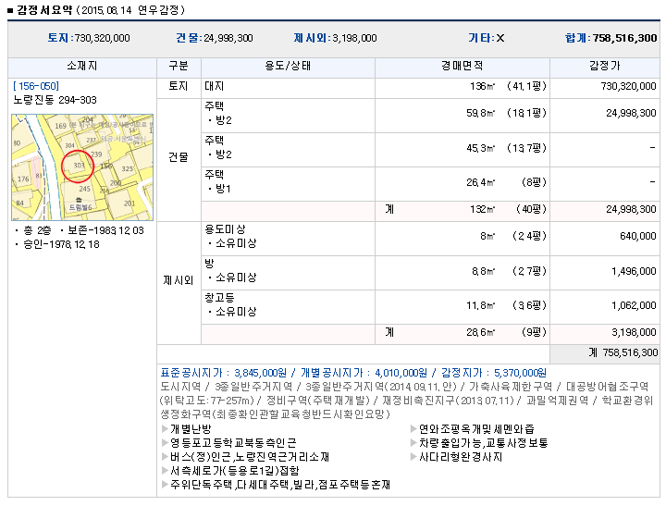Screen dimensions: 666x506
Task: Select the 대지 usage cell
Action: point(288,88)
